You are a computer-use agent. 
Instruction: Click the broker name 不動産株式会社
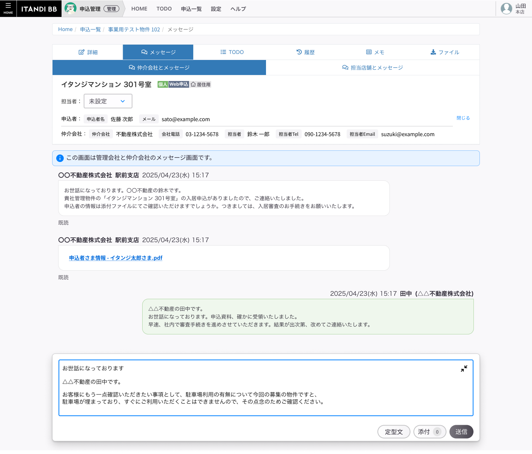coord(134,134)
